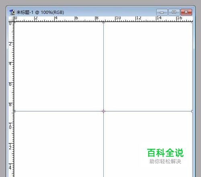Click the horizontal guide's right edge handle
The image size is (201, 177).
(x=192, y=111)
